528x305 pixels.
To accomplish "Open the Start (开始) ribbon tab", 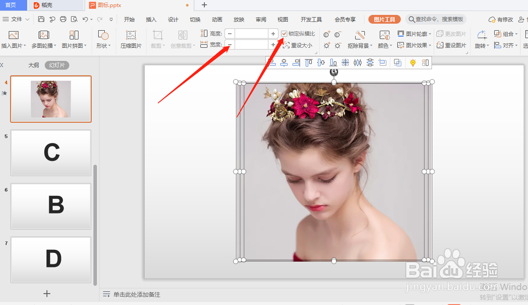I will [x=129, y=19].
